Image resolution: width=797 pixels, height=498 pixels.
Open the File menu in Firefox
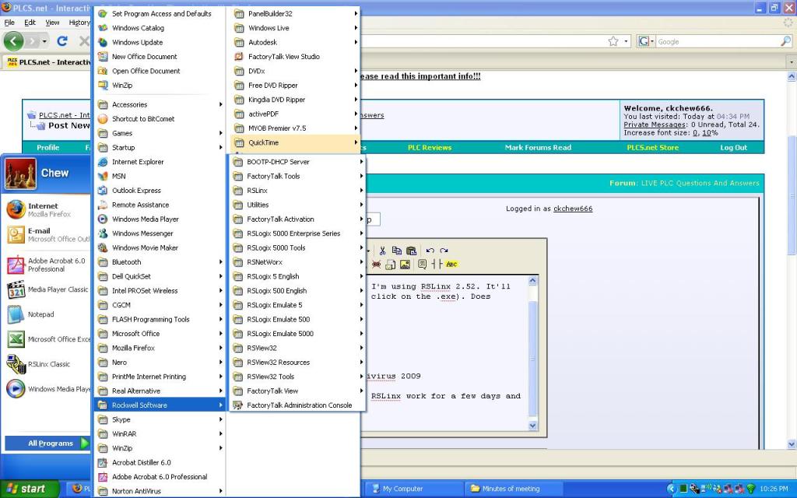point(9,23)
